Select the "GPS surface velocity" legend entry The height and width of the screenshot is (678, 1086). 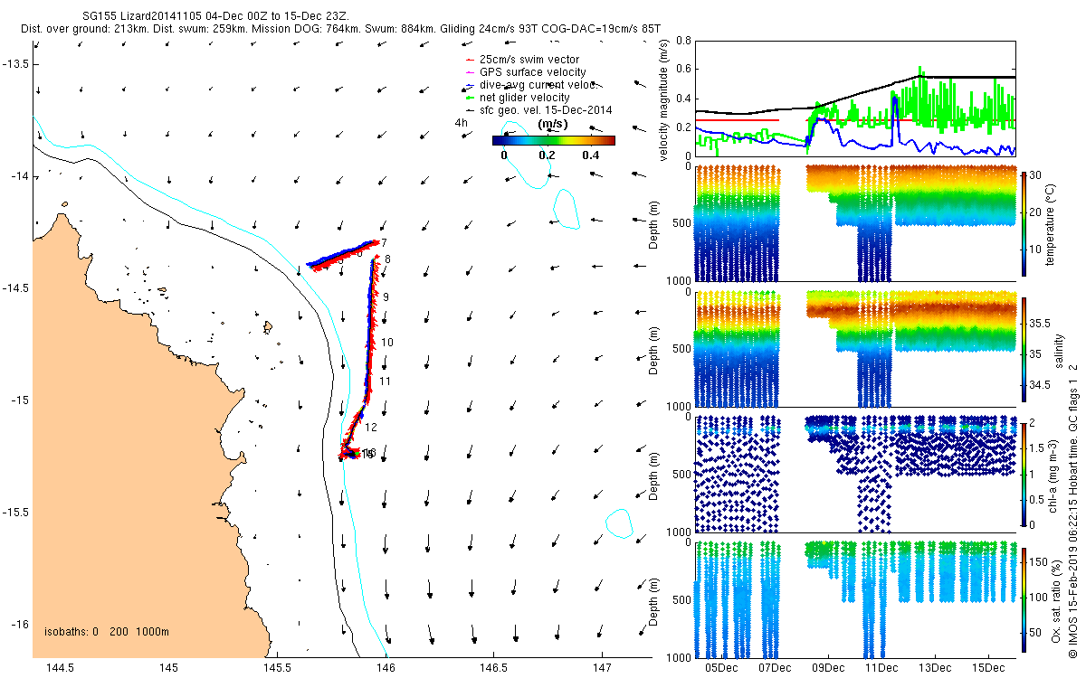point(532,72)
